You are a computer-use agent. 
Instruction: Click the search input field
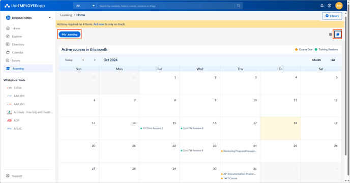(166, 6)
